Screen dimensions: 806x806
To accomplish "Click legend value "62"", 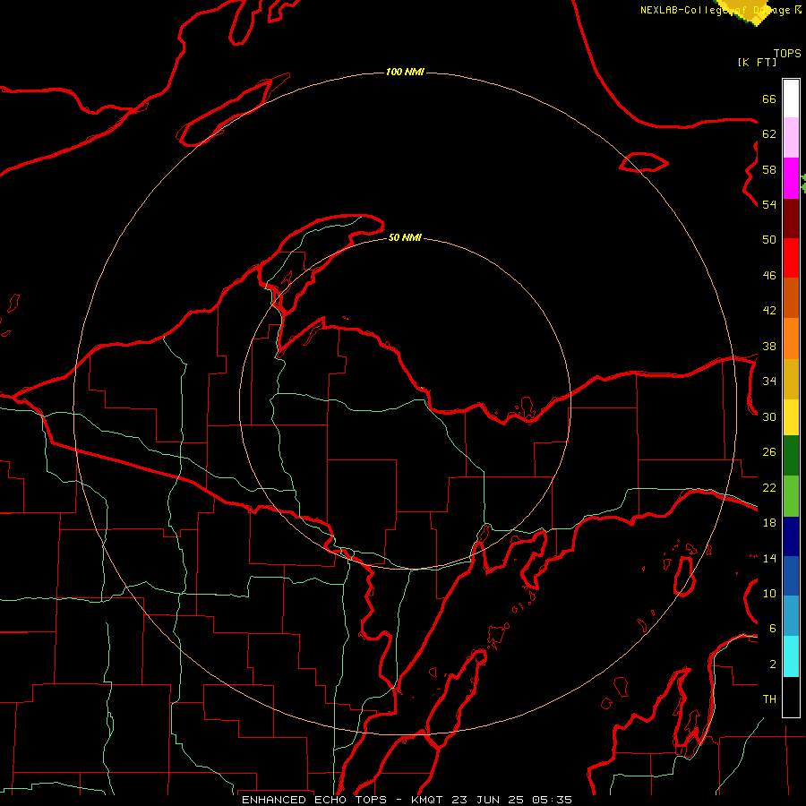I will click(769, 134).
